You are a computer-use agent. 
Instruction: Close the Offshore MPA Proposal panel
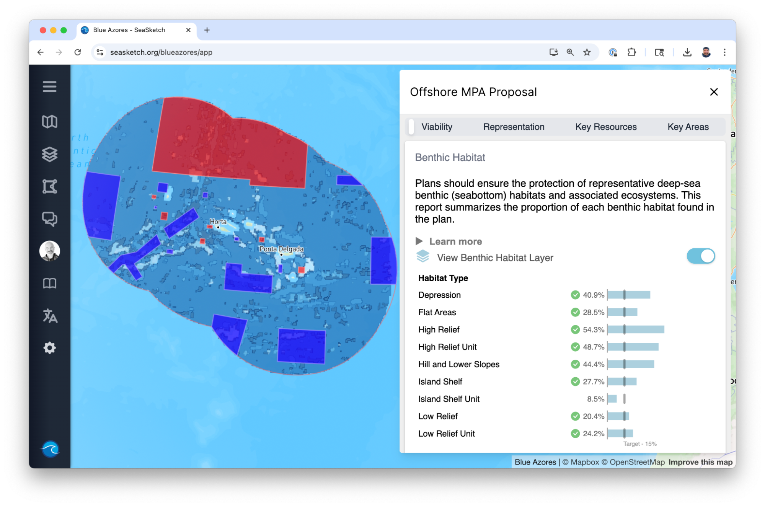click(x=713, y=92)
